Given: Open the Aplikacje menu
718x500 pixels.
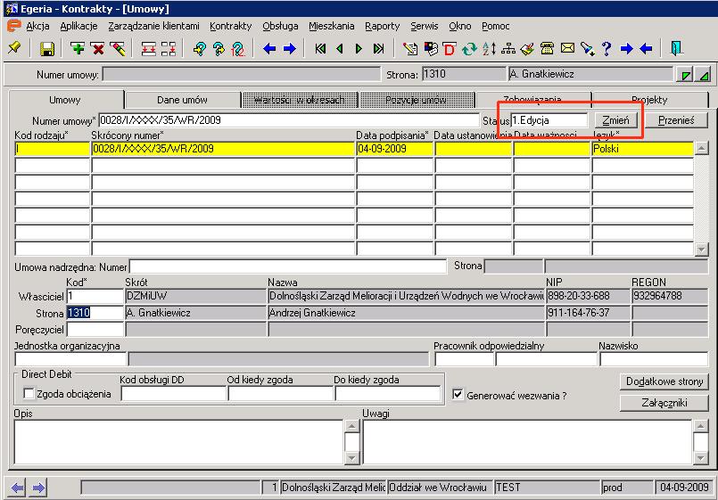Looking at the screenshot, I should tap(78, 26).
